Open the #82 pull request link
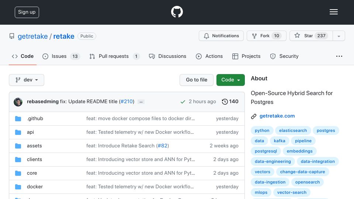 tap(163, 146)
